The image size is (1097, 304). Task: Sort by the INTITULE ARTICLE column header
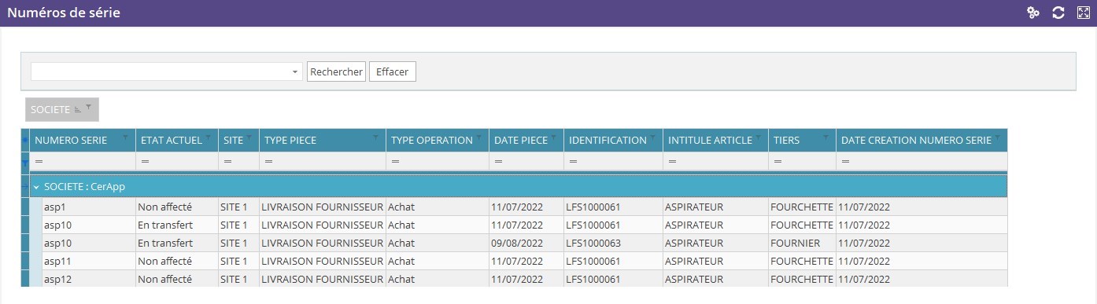click(x=710, y=141)
